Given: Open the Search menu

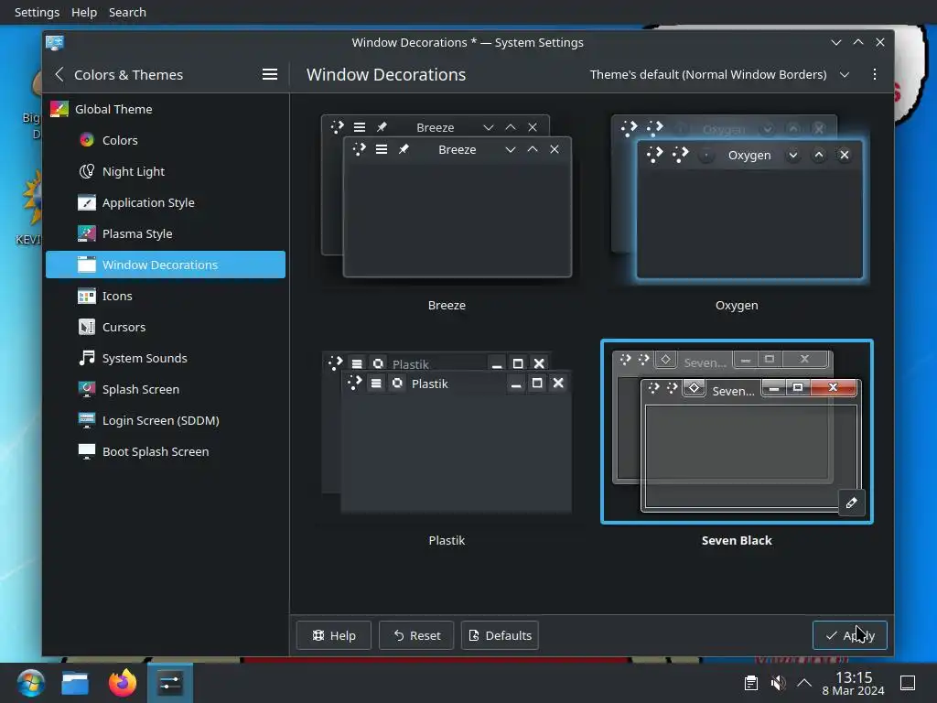Looking at the screenshot, I should pyautogui.click(x=127, y=12).
